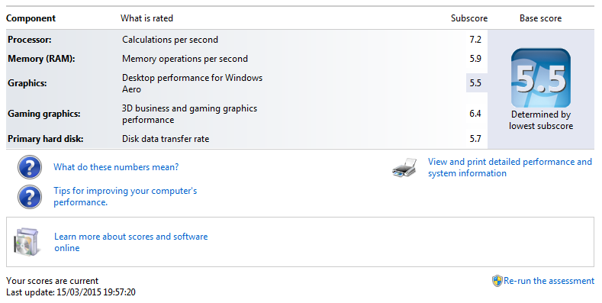This screenshot has height=303, width=602.
Task: Click the shield icon beside Re-run assessment
Action: pos(497,281)
